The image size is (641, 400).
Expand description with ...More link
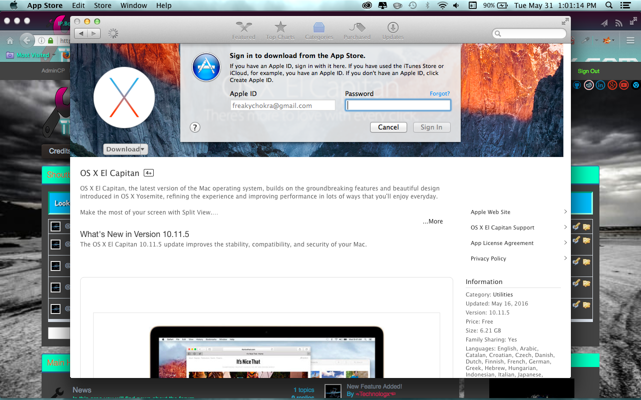point(433,221)
